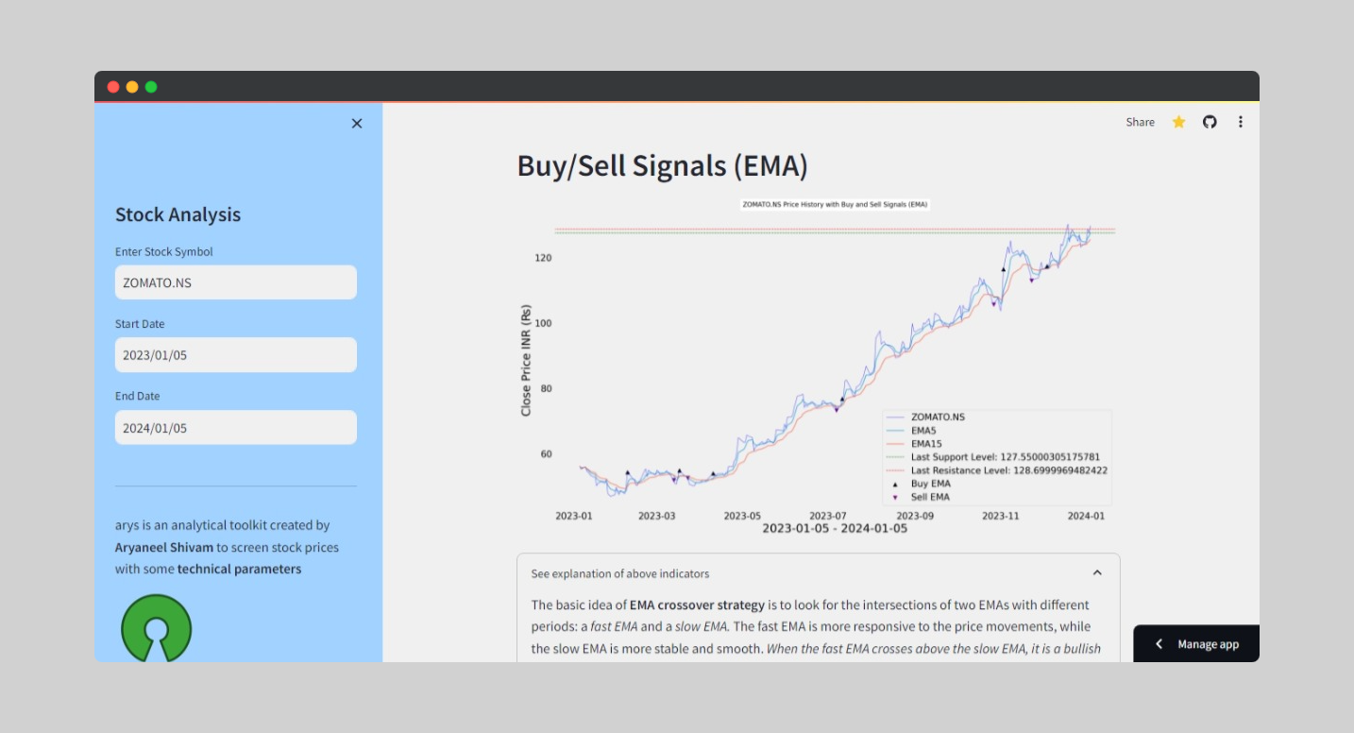This screenshot has height=733, width=1354.
Task: Open the Start Date field 2023/01/05
Action: point(236,355)
